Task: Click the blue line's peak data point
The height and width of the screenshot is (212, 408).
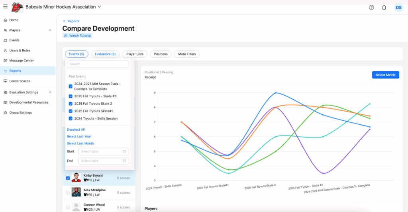Action: [276, 93]
